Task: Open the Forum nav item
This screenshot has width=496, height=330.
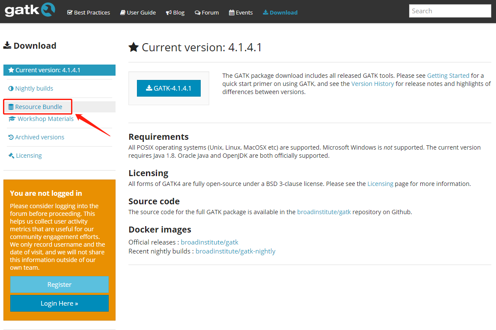Action: [207, 13]
